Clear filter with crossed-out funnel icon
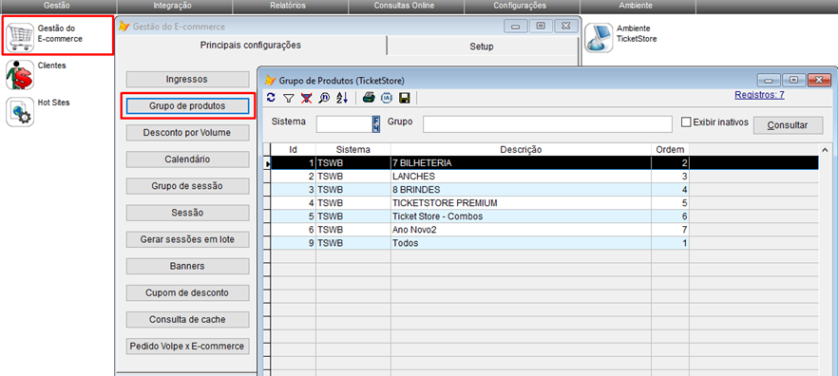Viewport: 838px width, 376px height. point(306,97)
